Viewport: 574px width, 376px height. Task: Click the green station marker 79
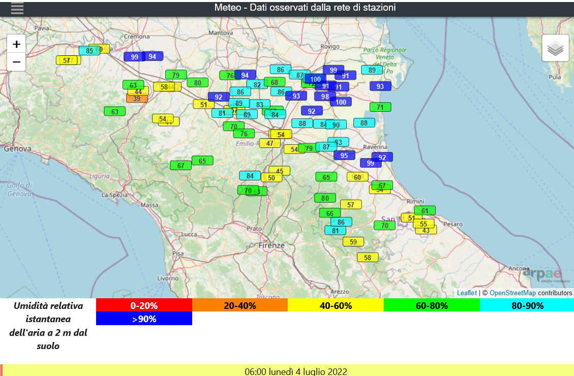176,75
